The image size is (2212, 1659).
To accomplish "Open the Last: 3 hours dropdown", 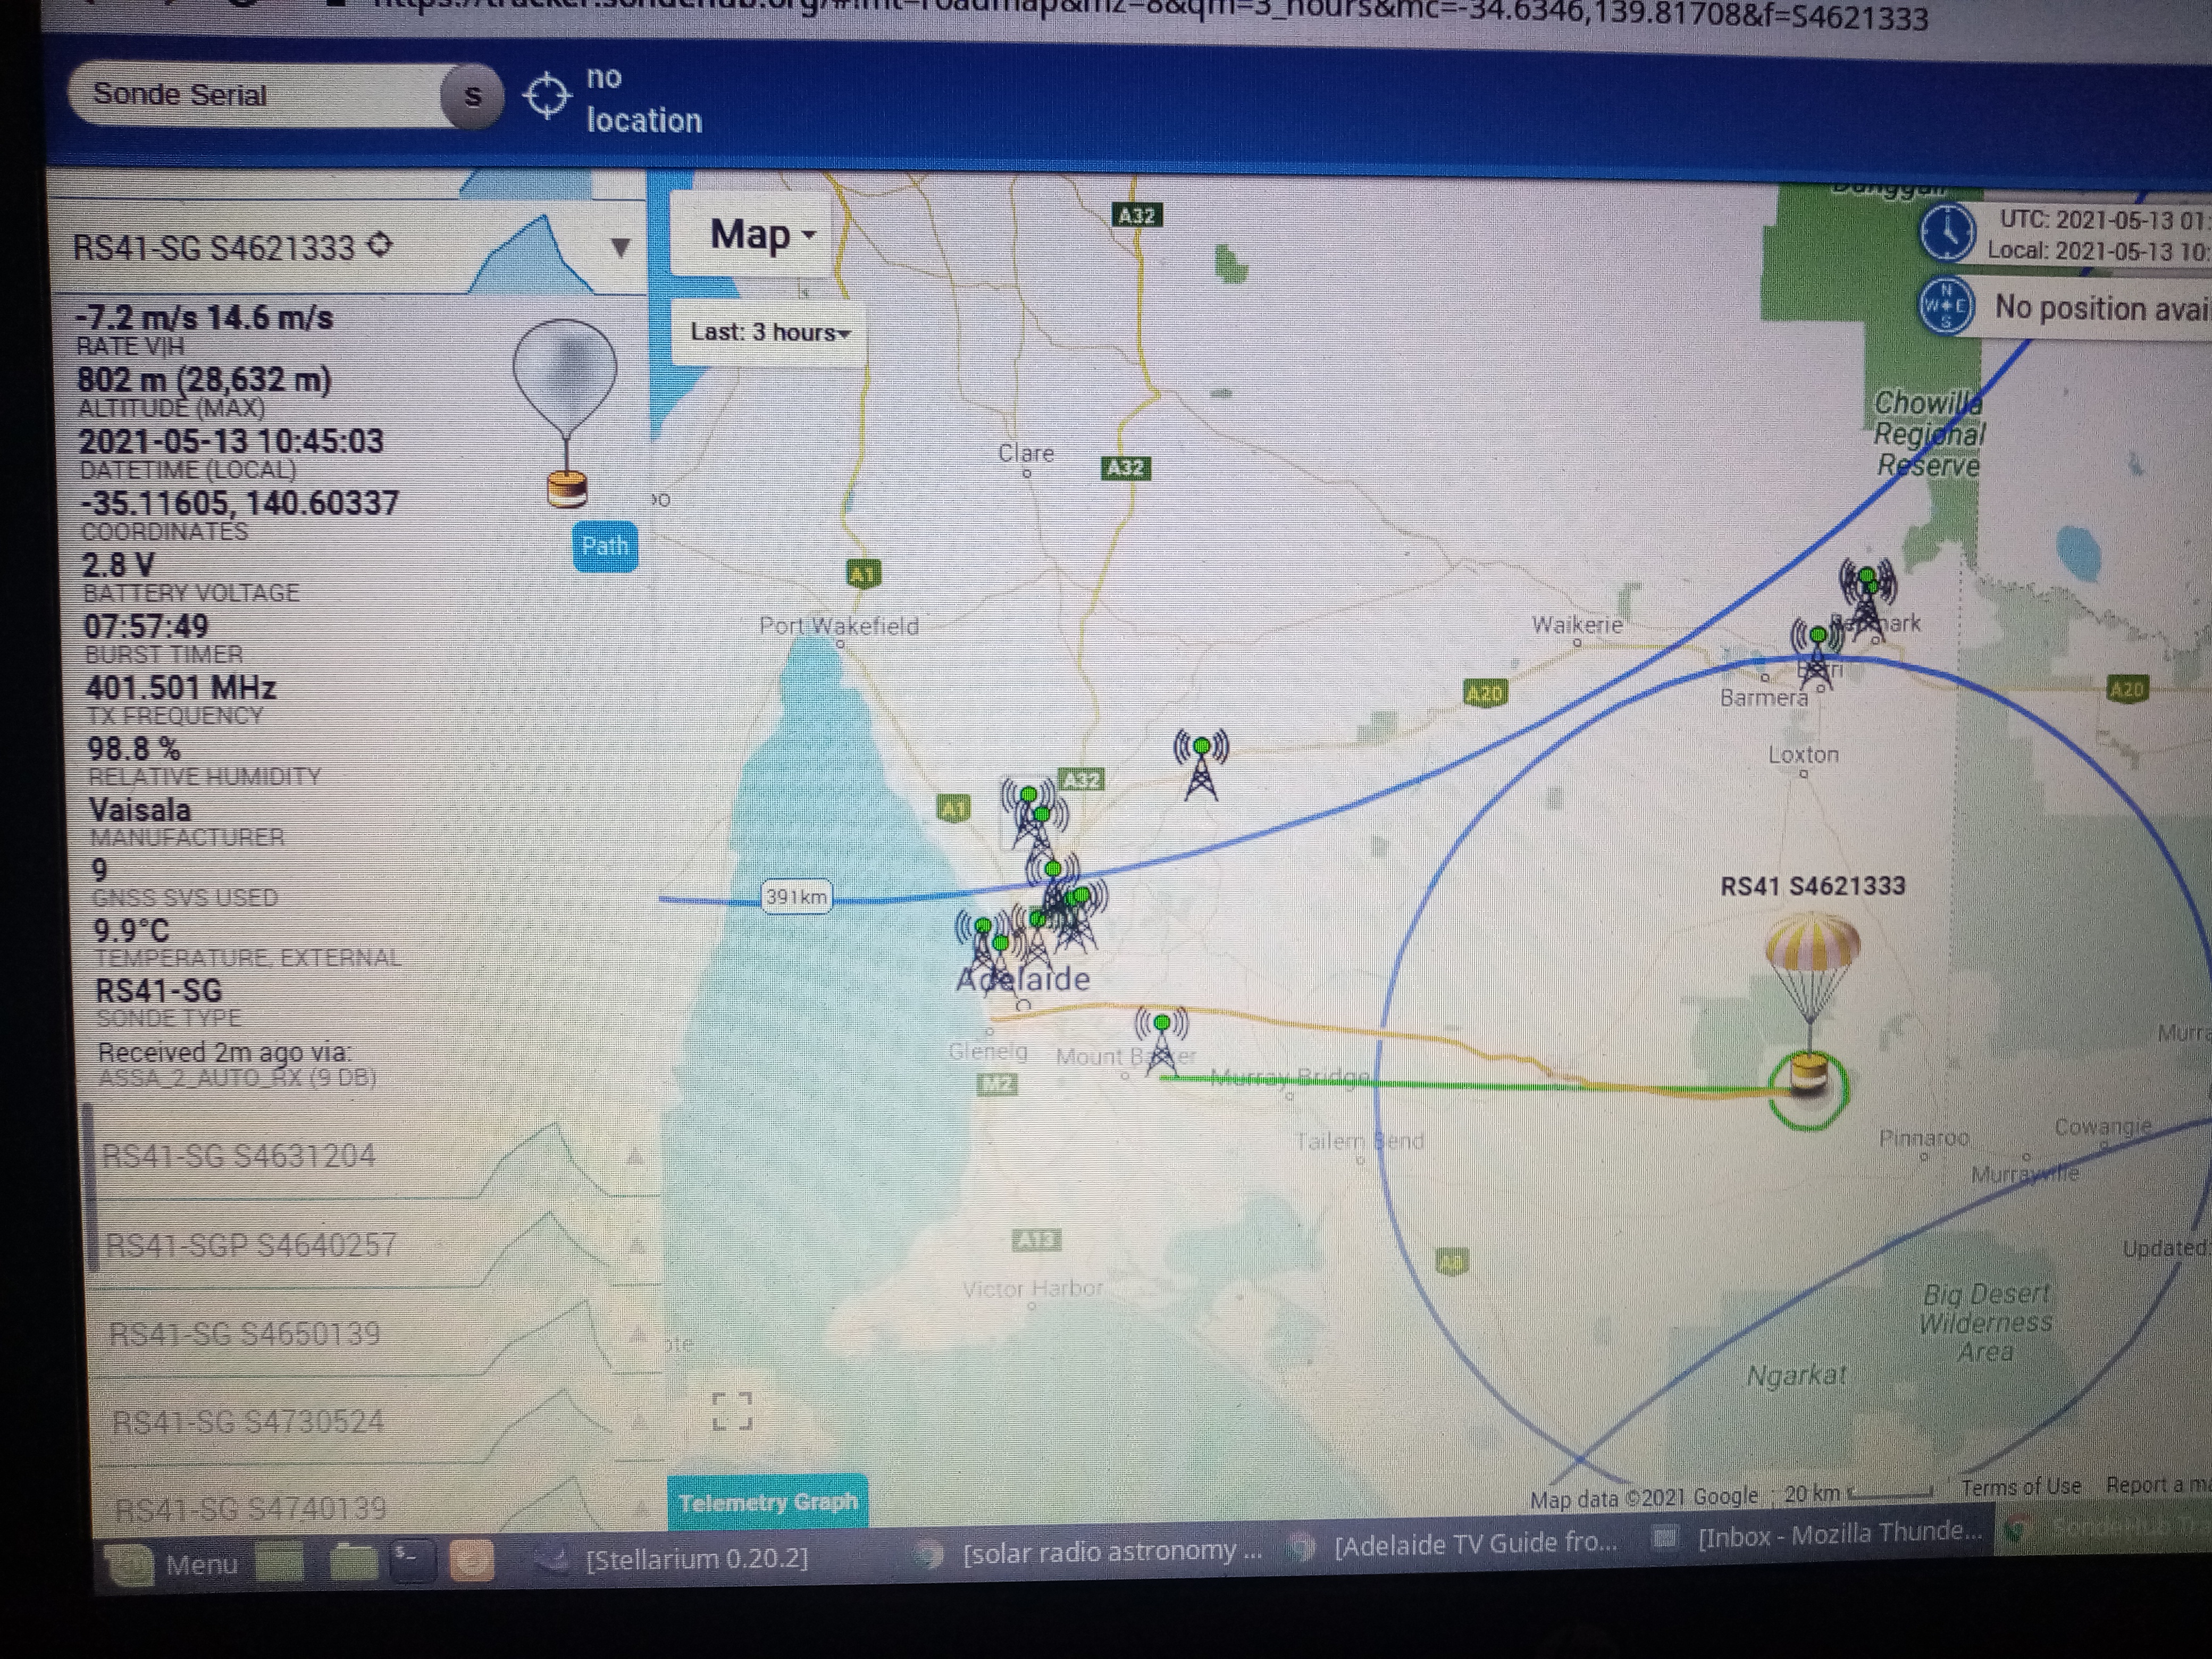I will pyautogui.click(x=769, y=332).
